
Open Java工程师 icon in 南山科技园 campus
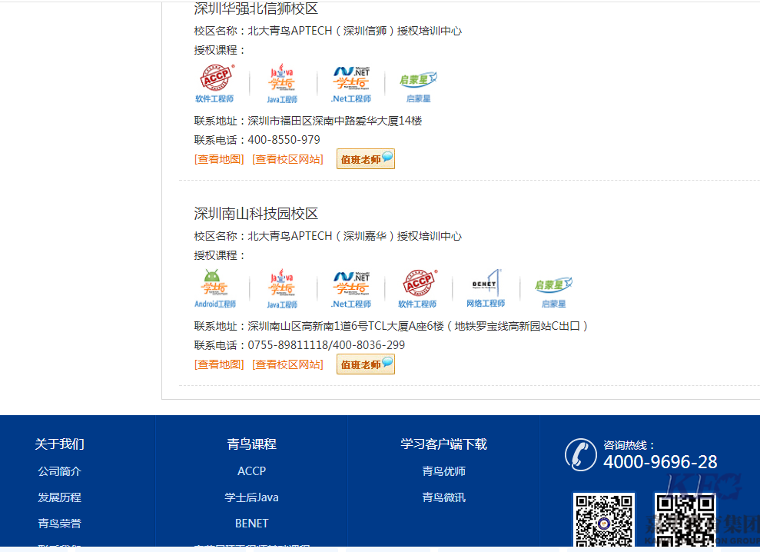tap(282, 288)
